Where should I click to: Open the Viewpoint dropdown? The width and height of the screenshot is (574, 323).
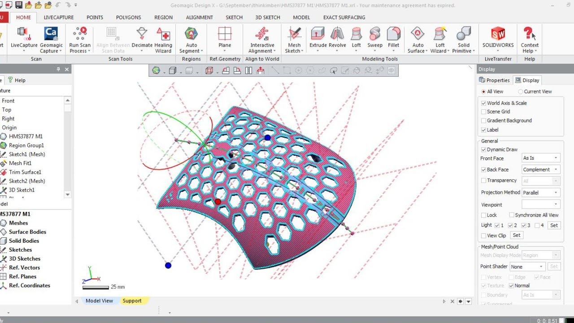pyautogui.click(x=541, y=205)
